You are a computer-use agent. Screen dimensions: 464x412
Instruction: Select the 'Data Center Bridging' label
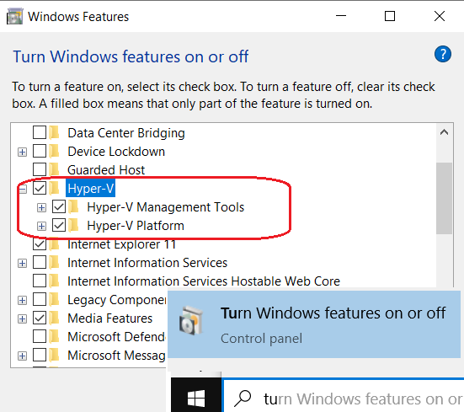tap(126, 133)
